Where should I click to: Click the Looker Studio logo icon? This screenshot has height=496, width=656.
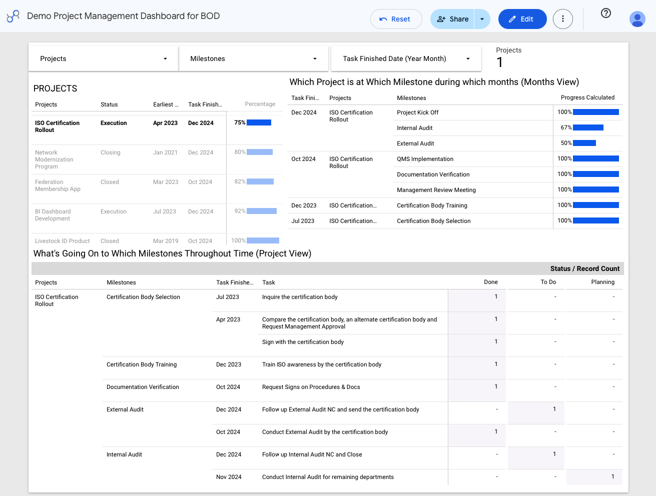(13, 16)
